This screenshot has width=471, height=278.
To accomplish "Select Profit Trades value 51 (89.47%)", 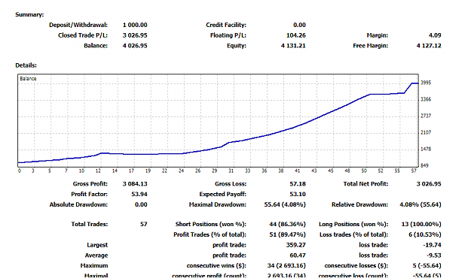I will coord(287,234).
